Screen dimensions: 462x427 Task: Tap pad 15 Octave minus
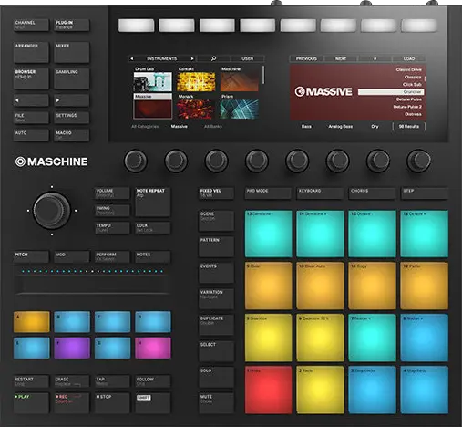(x=372, y=234)
